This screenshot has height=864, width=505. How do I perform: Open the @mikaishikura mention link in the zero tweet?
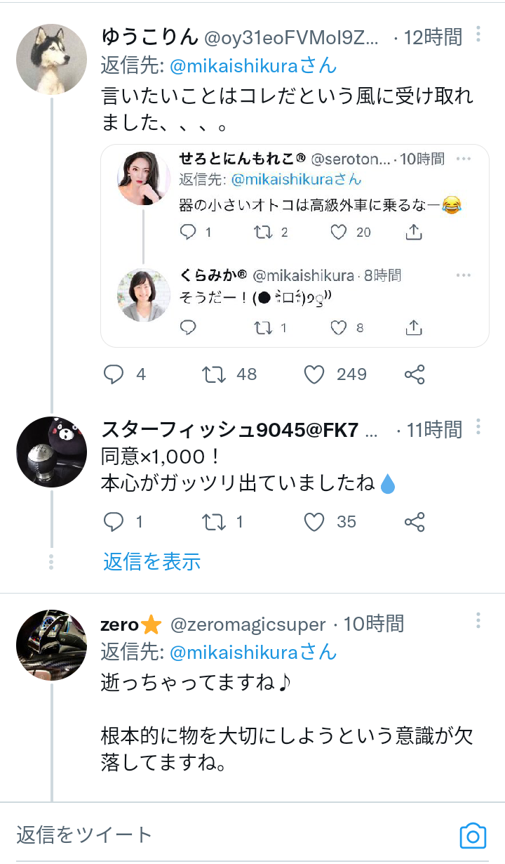(x=253, y=652)
